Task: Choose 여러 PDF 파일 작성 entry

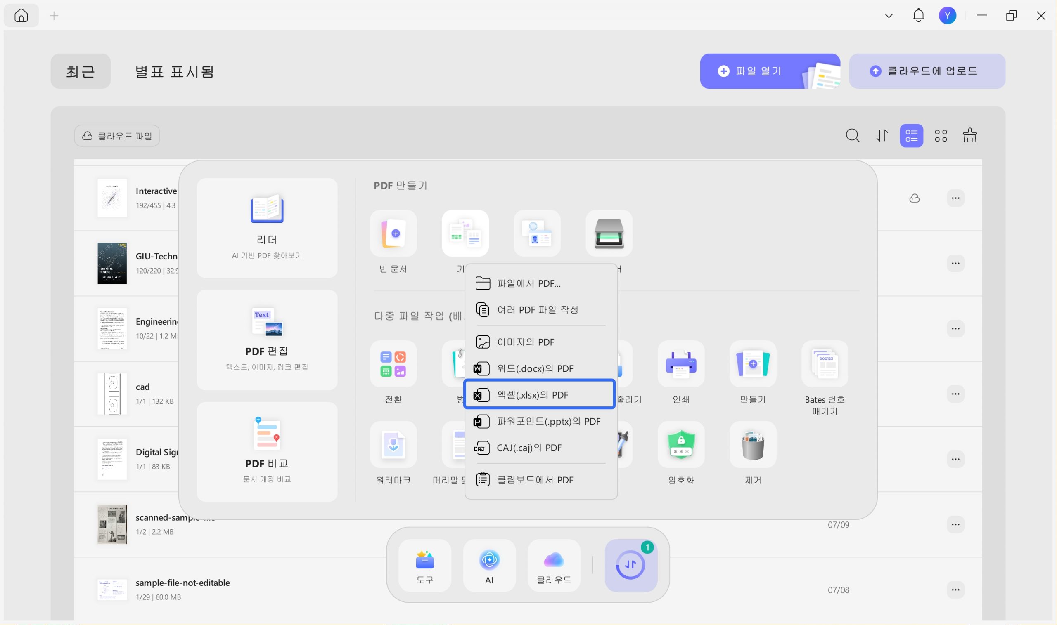Action: tap(541, 310)
